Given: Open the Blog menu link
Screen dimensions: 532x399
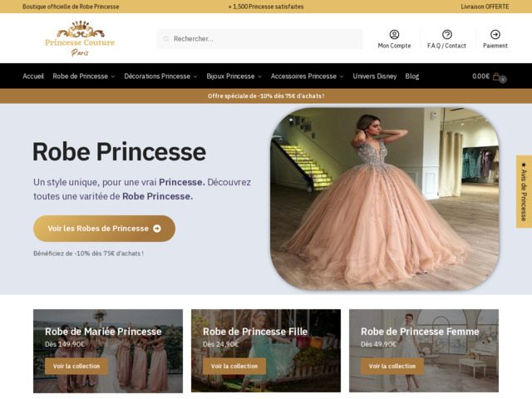Looking at the screenshot, I should click(x=412, y=76).
